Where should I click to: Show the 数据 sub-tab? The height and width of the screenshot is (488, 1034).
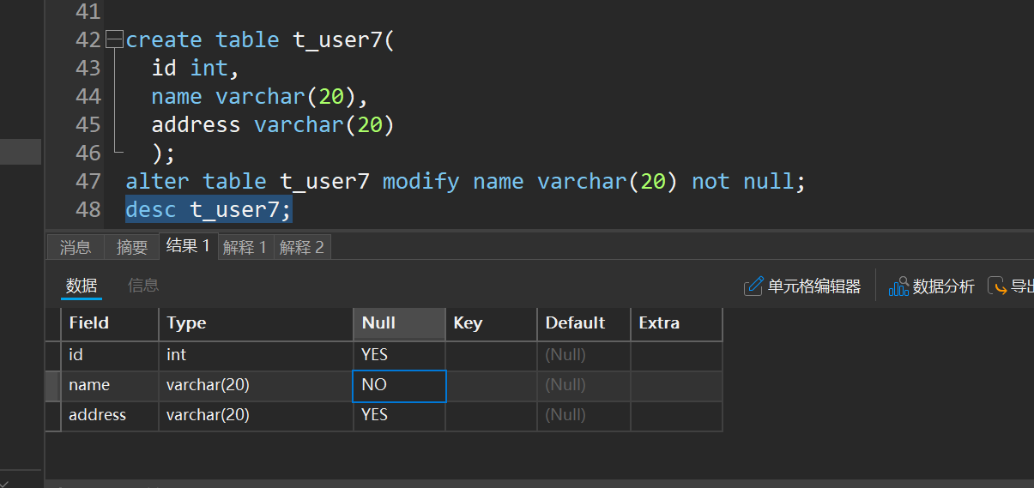tap(82, 286)
